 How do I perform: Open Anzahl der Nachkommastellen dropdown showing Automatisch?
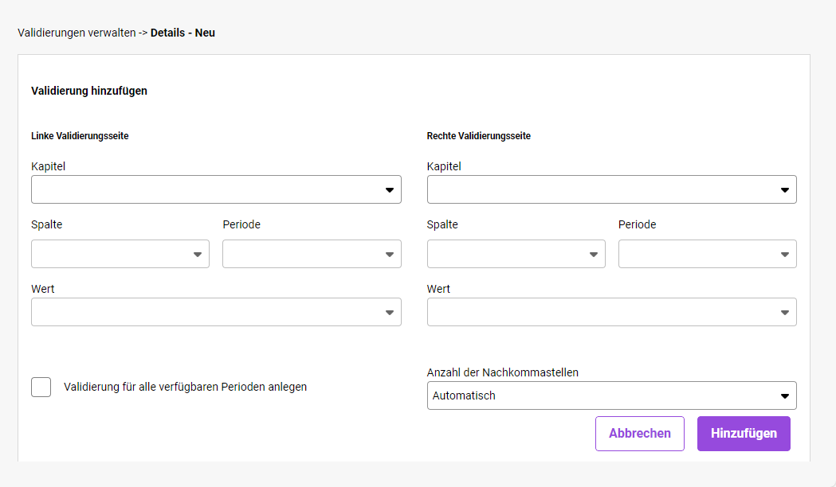pyautogui.click(x=611, y=395)
